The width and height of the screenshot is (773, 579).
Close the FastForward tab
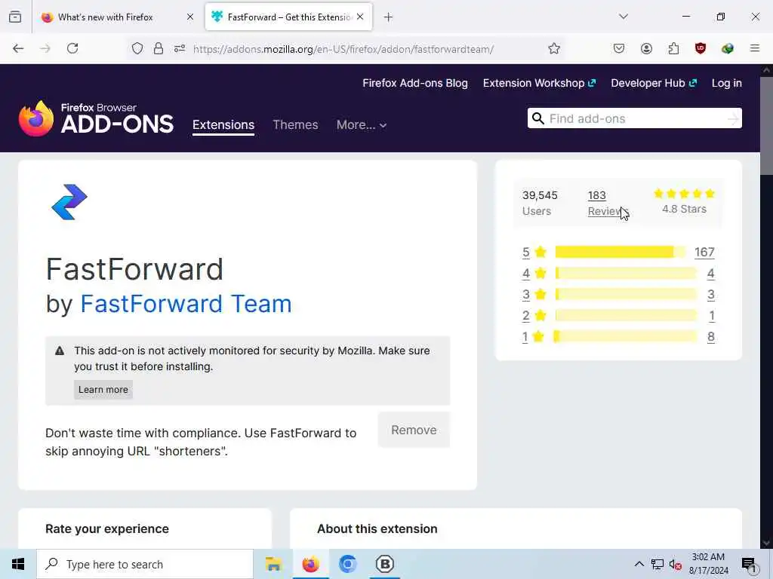coord(360,17)
